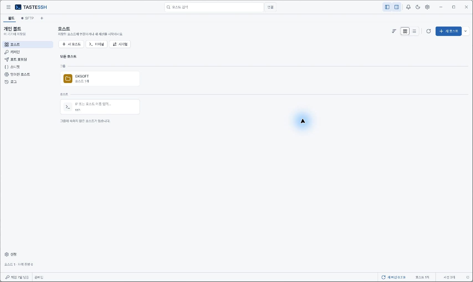
Task: Click the 연결 button beside search
Action: (x=270, y=7)
